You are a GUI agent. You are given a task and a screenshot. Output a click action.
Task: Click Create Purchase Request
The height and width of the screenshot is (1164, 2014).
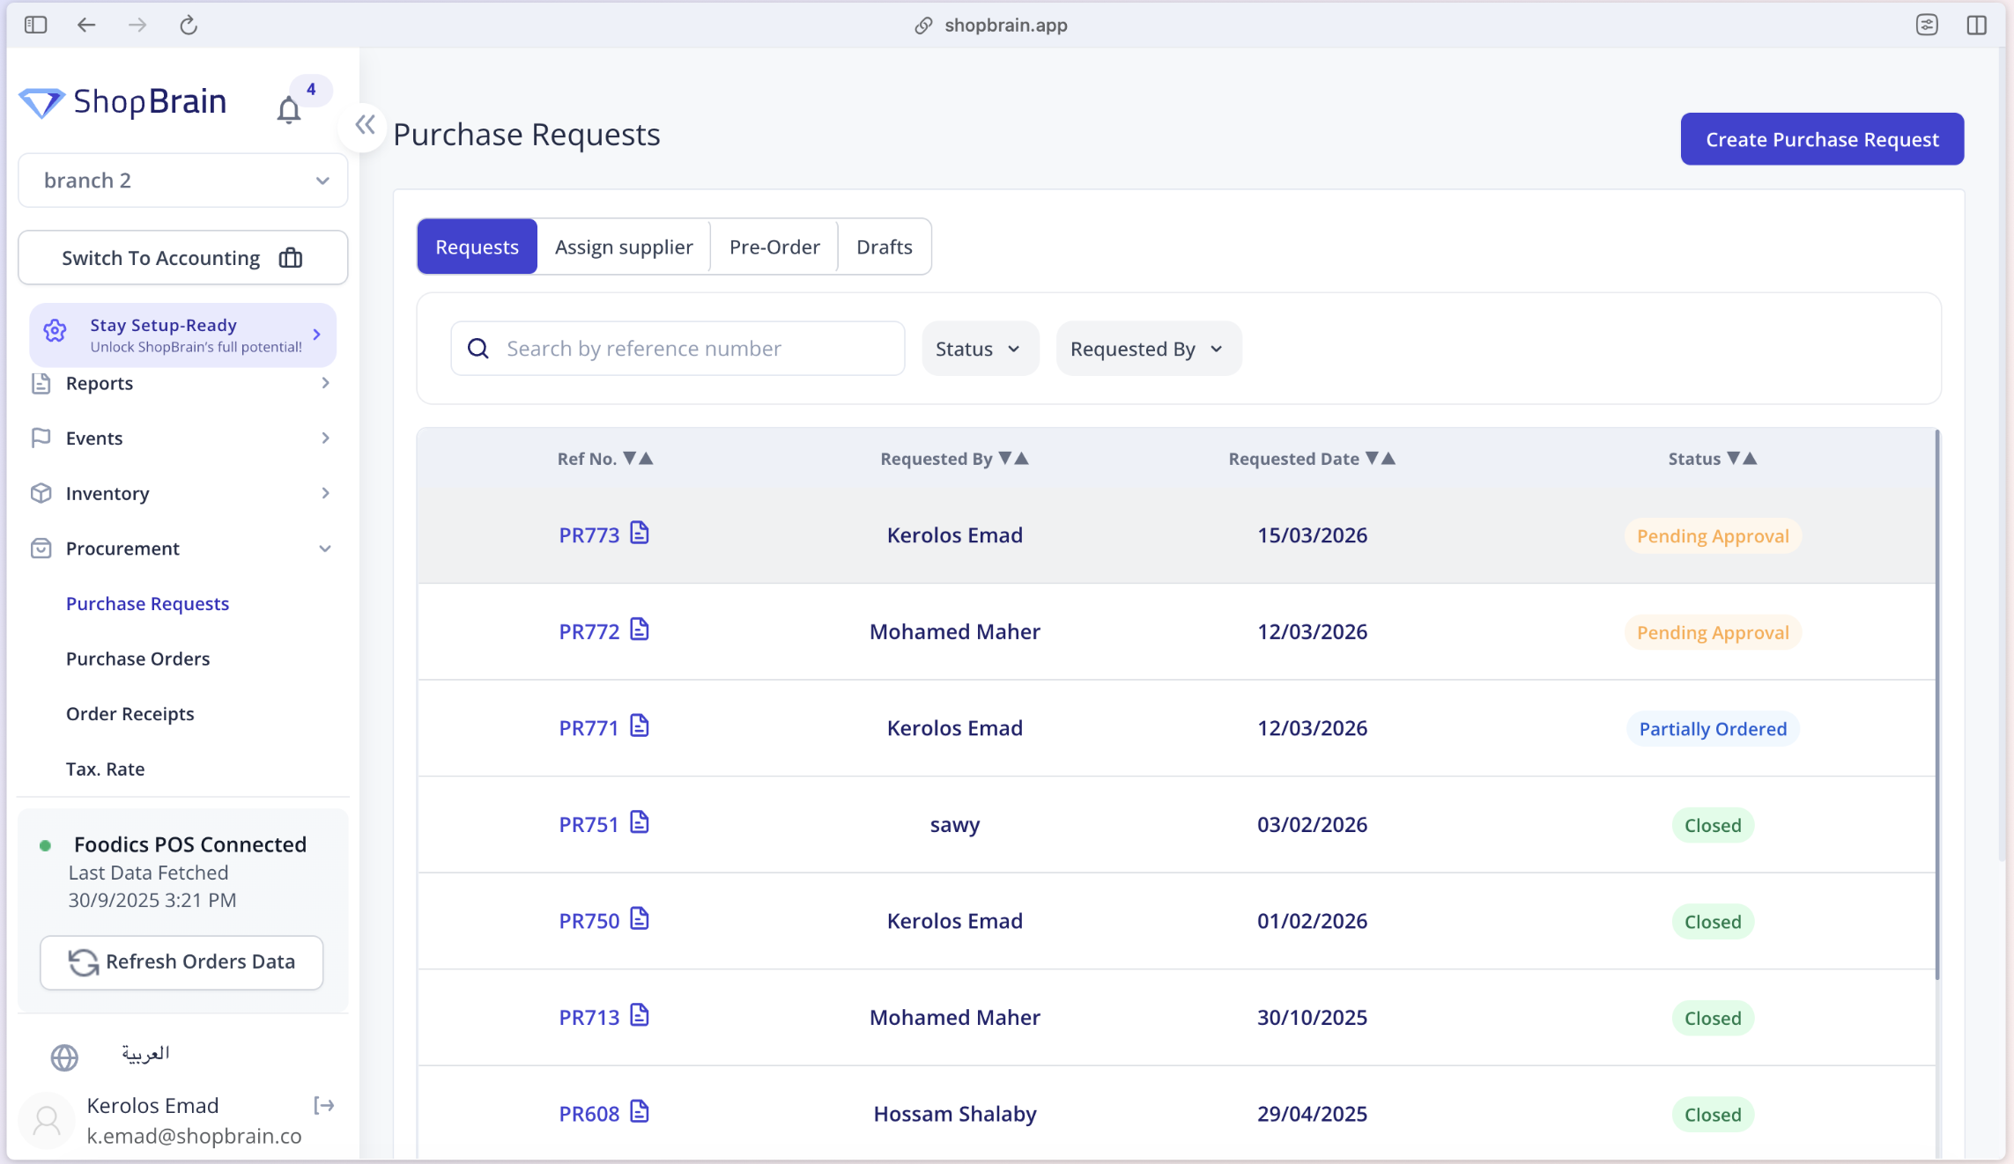1821,138
